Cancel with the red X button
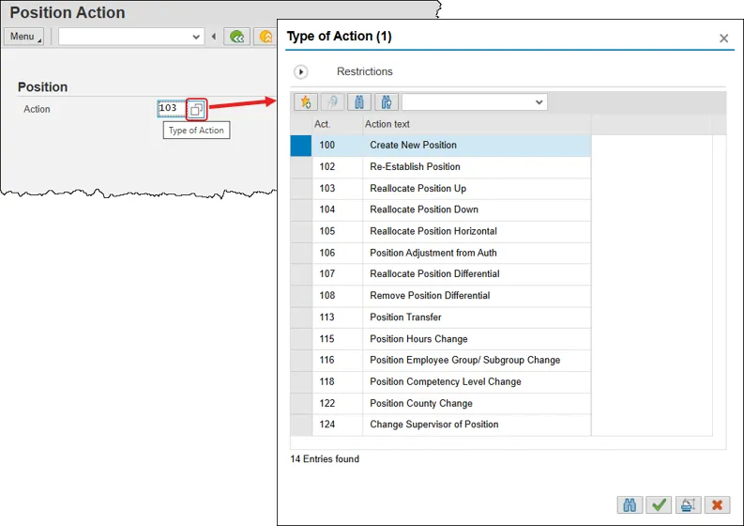This screenshot has height=526, width=744. click(718, 504)
